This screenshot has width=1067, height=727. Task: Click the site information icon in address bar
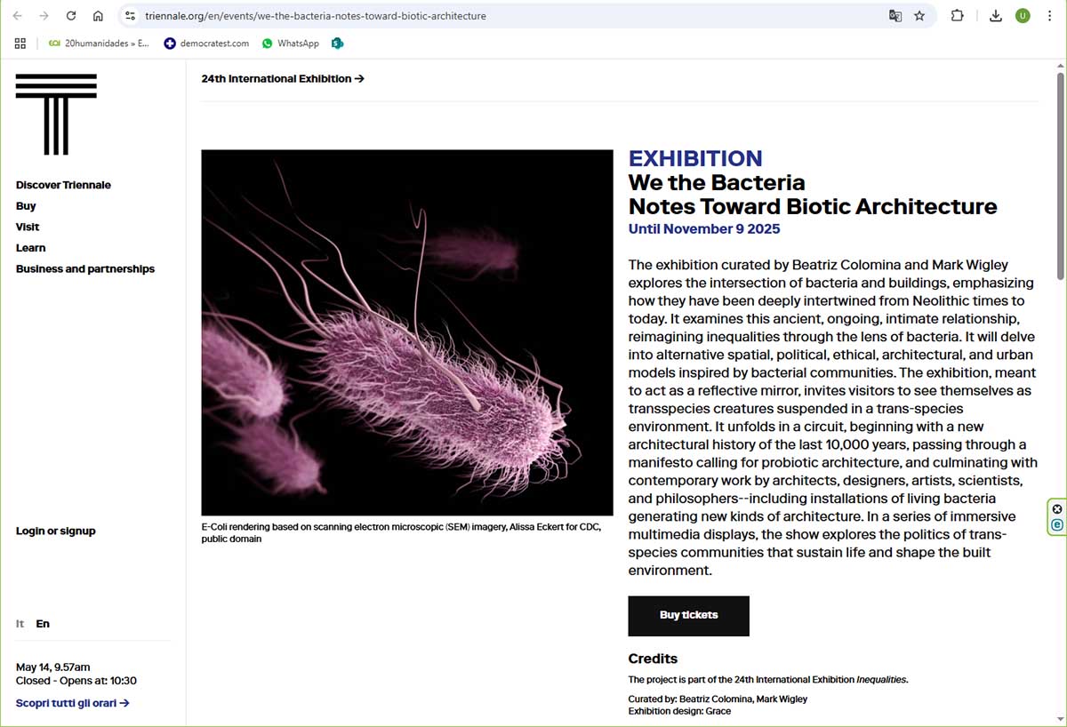coord(130,16)
